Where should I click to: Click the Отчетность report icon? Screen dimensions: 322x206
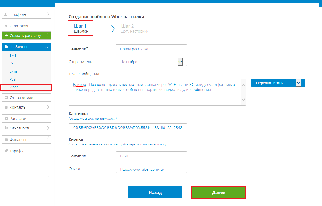coord(6,128)
